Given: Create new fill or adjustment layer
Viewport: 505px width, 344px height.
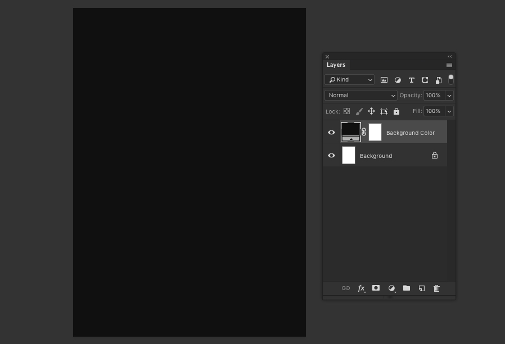Looking at the screenshot, I should [391, 288].
